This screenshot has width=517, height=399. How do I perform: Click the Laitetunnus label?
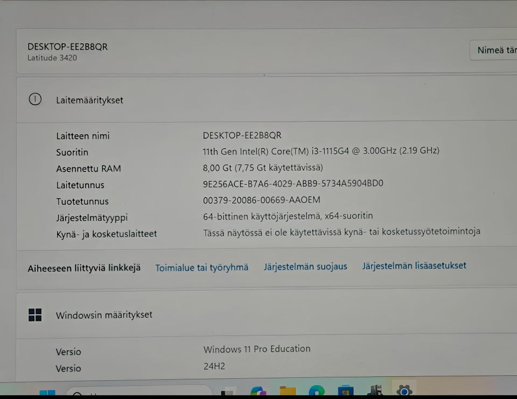(80, 185)
